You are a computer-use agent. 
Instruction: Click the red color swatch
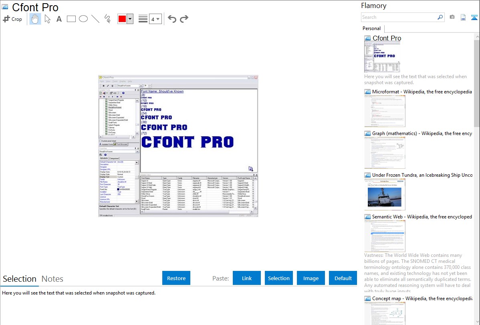point(122,19)
